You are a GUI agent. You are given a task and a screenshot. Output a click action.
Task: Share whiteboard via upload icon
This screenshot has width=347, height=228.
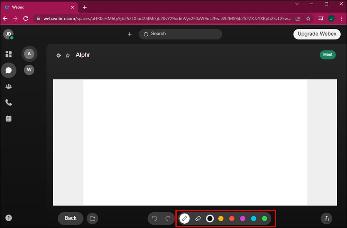click(x=327, y=219)
